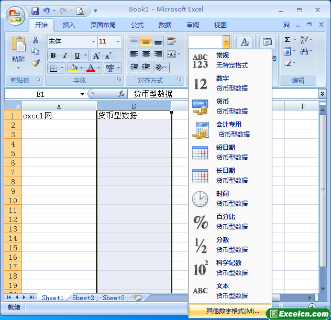
Task: Decrease indent of cell content
Action: (x=134, y=68)
